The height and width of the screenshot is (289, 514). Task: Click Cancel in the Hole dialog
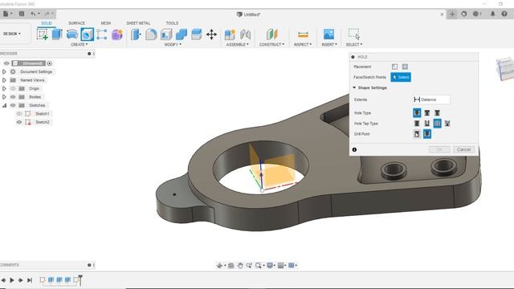[x=463, y=149]
